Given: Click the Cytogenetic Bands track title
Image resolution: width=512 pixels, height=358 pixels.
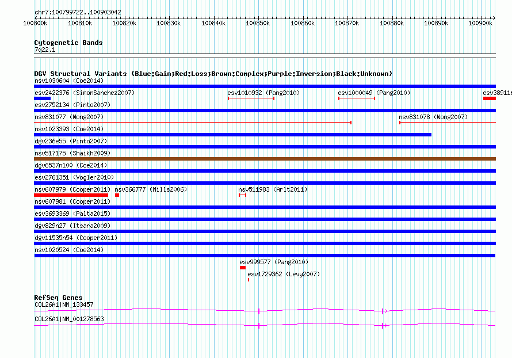Looking at the screenshot, I should [68, 43].
